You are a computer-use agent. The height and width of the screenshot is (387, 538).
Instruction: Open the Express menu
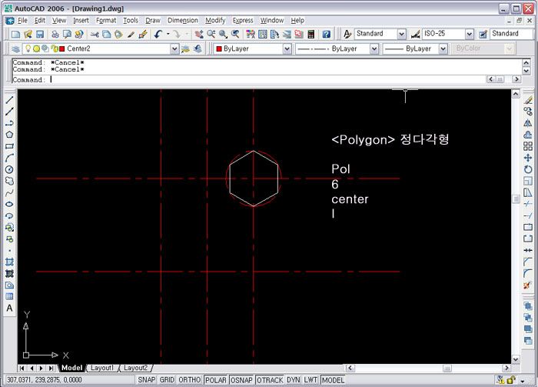[243, 21]
